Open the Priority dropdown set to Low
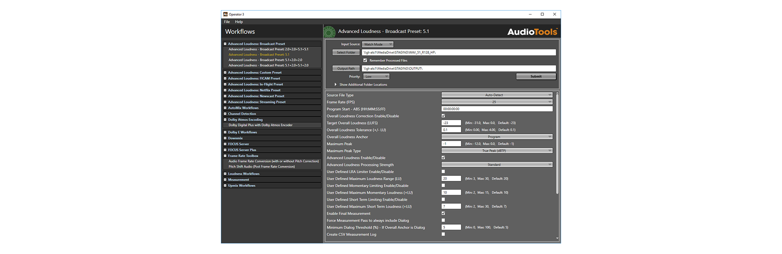Viewport: 782px width, 254px height. coord(376,77)
